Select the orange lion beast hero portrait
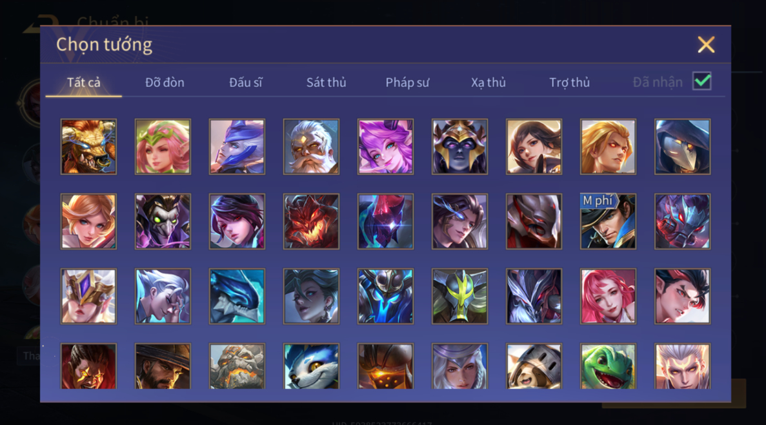 (x=88, y=146)
